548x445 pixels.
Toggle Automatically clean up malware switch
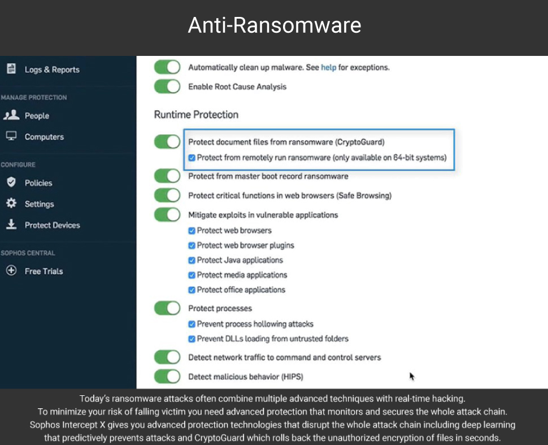tap(167, 67)
